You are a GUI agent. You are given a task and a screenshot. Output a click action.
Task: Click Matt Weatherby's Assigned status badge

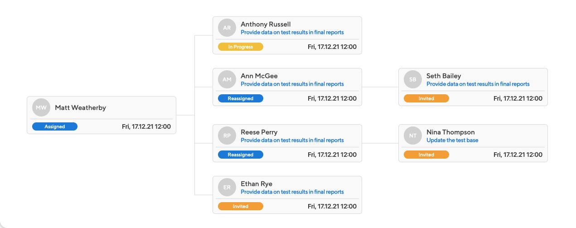(x=55, y=127)
